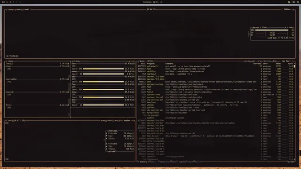Toggle the per-core option in proc box
Viewport: 301px width, 169px height.
click(256, 61)
